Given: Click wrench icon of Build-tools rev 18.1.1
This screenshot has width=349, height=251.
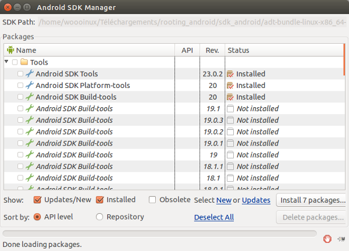Looking at the screenshot, I should (x=30, y=167).
